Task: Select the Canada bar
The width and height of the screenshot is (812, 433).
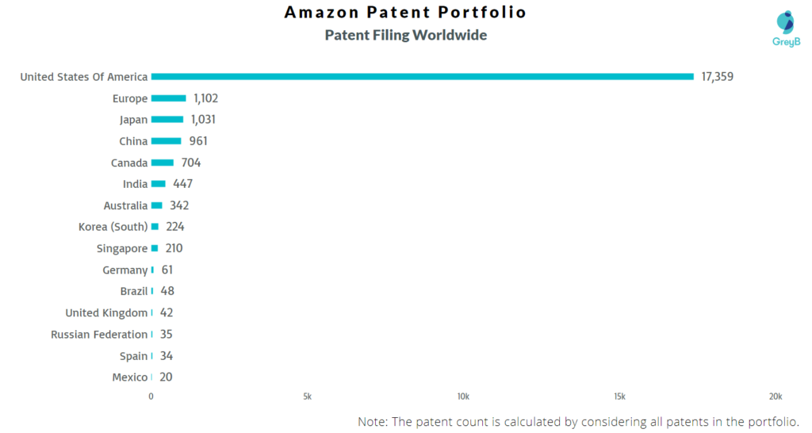Action: [163, 163]
